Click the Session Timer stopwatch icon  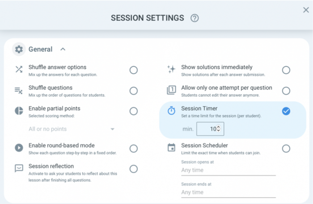click(171, 111)
